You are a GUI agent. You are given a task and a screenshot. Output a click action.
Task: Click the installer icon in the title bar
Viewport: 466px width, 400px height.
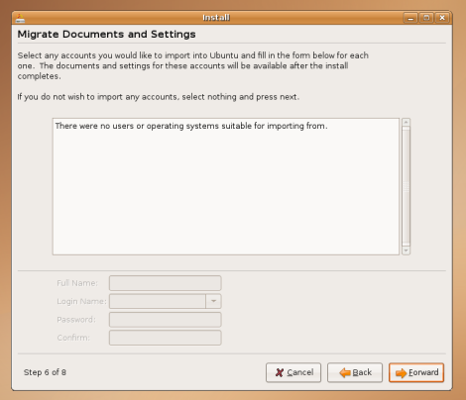click(x=20, y=18)
